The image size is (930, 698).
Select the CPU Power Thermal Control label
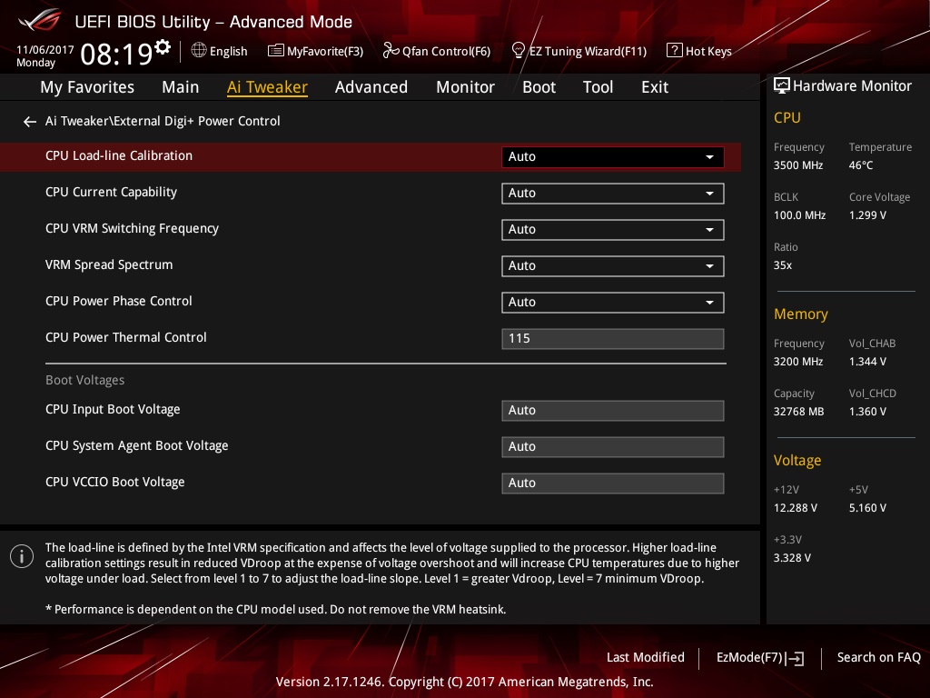point(126,338)
